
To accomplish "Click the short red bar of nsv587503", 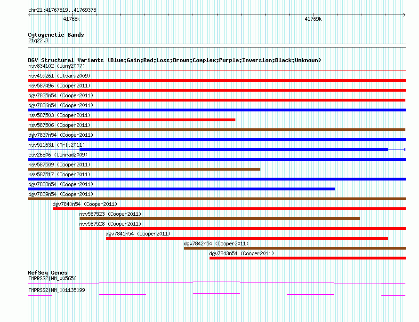I will coord(132,120).
